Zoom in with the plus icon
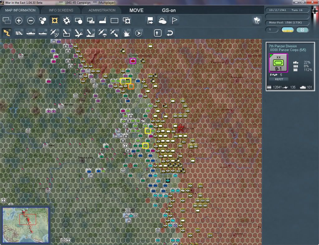This screenshot has height=245, width=319. click(x=19, y=21)
